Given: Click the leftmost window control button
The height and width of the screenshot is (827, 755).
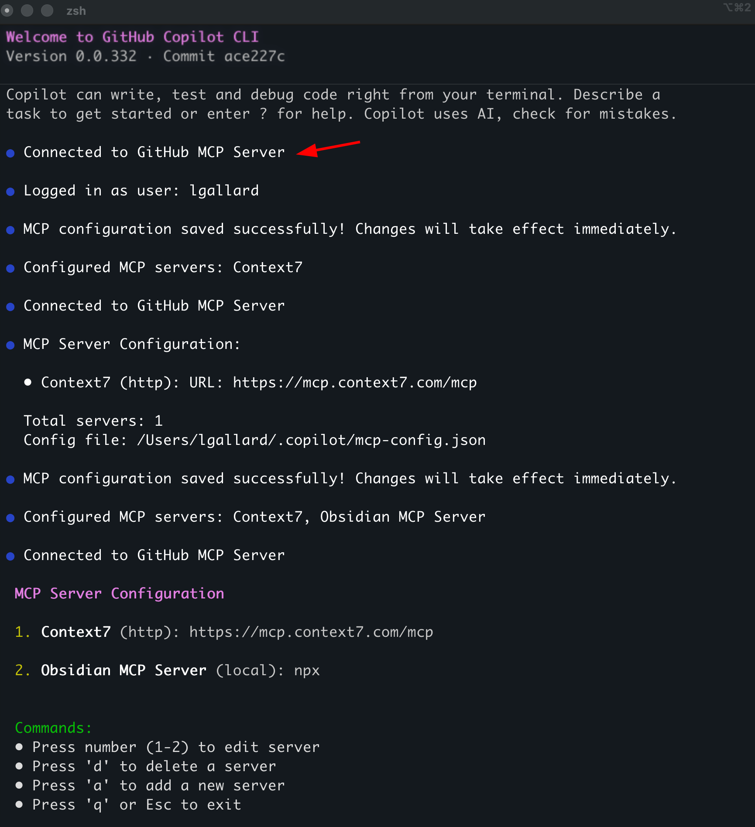Looking at the screenshot, I should pyautogui.click(x=7, y=10).
